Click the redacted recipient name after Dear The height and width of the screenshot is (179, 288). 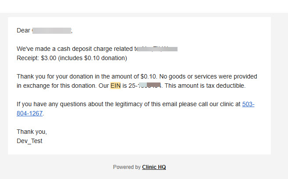click(x=52, y=30)
